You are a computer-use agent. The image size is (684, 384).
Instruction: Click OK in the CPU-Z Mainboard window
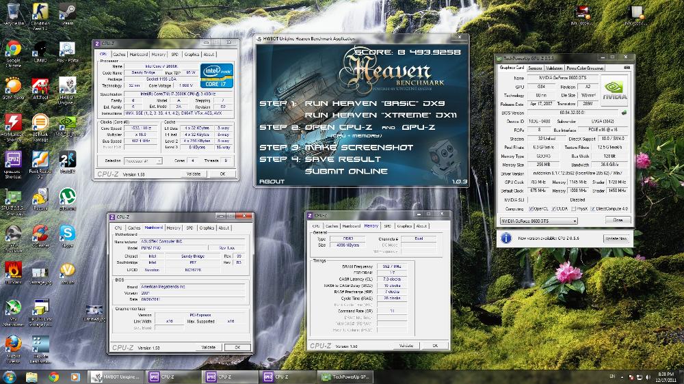(238, 347)
